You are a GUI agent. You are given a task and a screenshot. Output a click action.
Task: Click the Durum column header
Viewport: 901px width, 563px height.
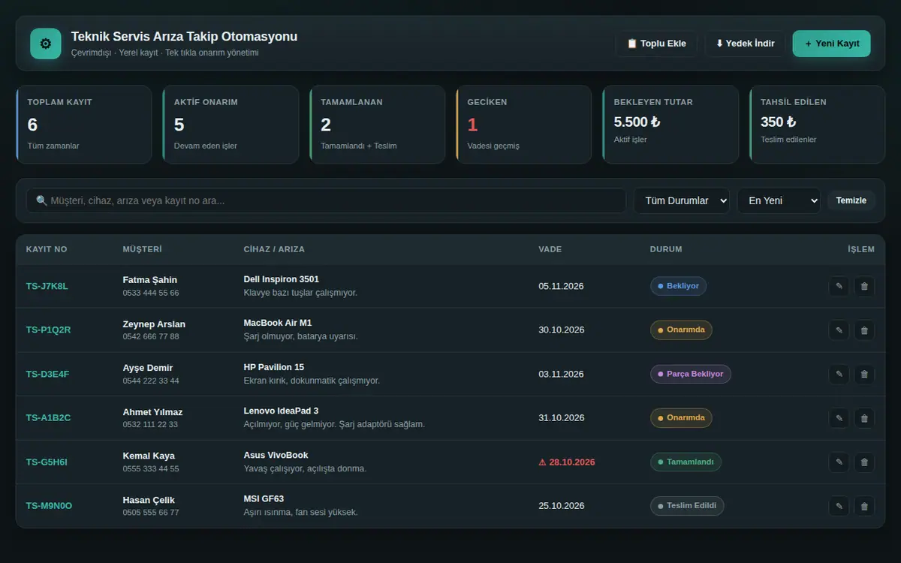point(666,249)
